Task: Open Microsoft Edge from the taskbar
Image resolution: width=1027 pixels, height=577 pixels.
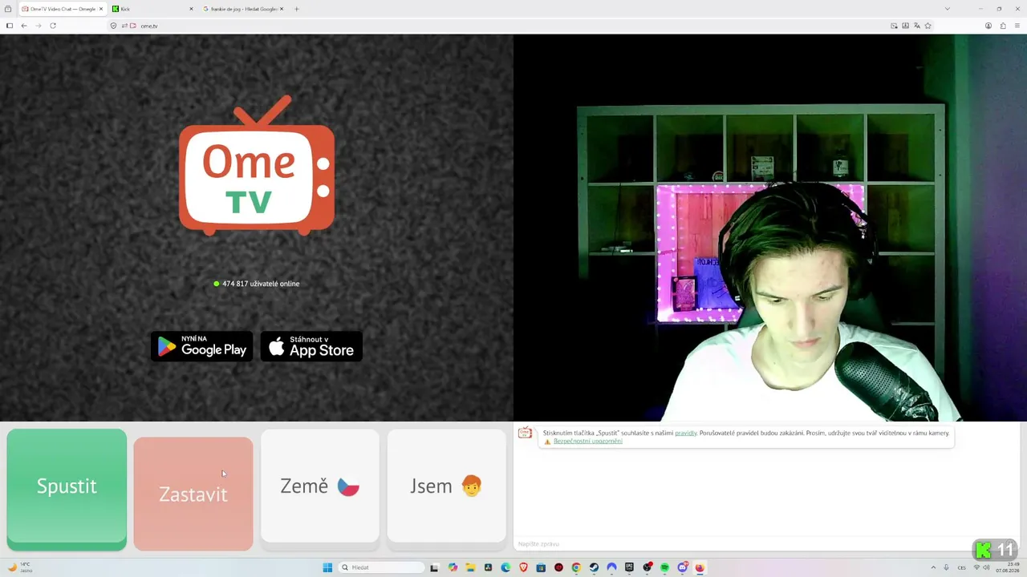Action: pyautogui.click(x=505, y=567)
